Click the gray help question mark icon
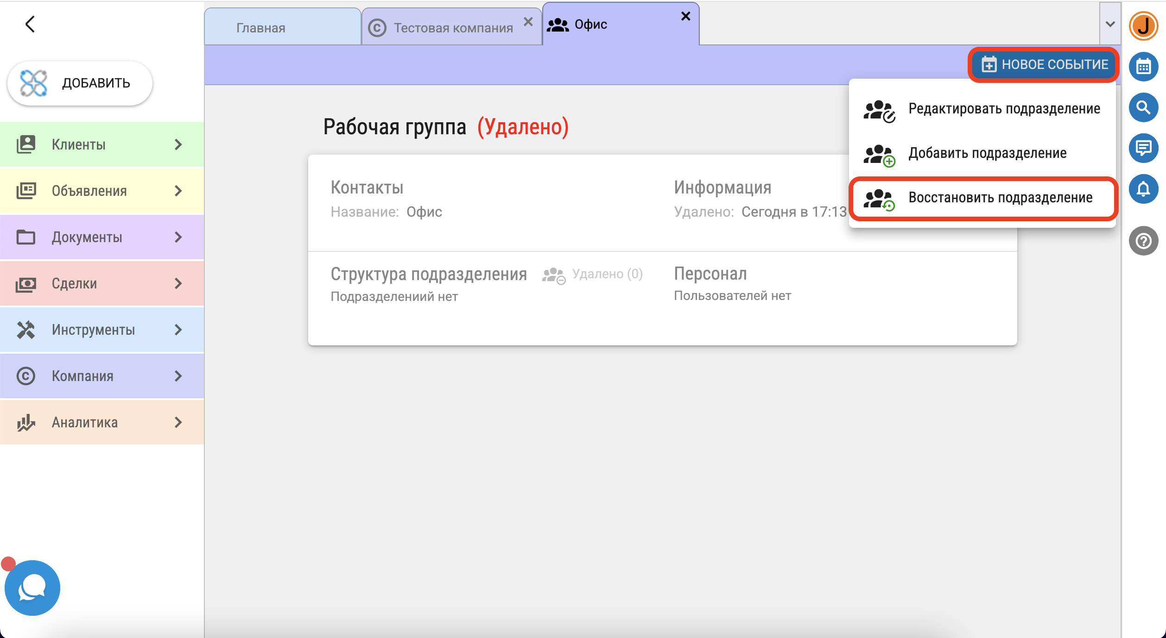 [1143, 241]
